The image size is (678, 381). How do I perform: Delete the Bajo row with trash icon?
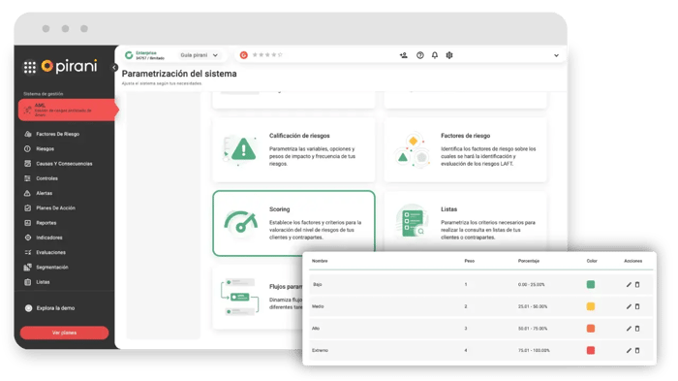click(637, 284)
